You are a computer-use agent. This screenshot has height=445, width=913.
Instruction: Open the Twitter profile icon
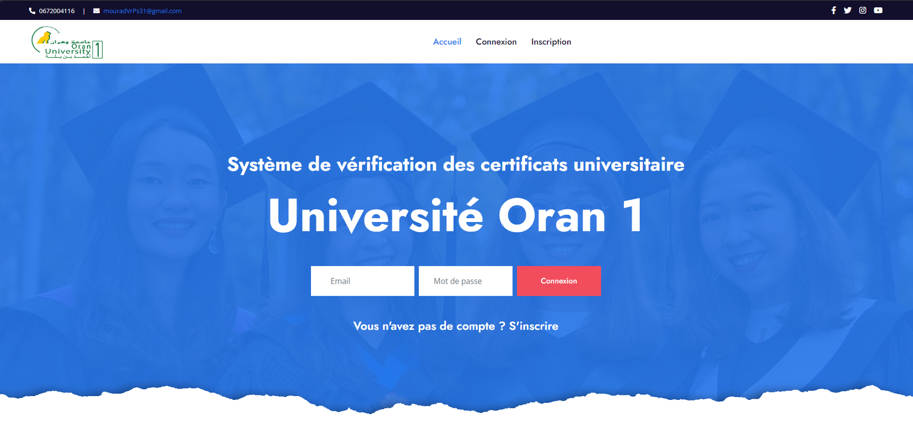coord(847,10)
